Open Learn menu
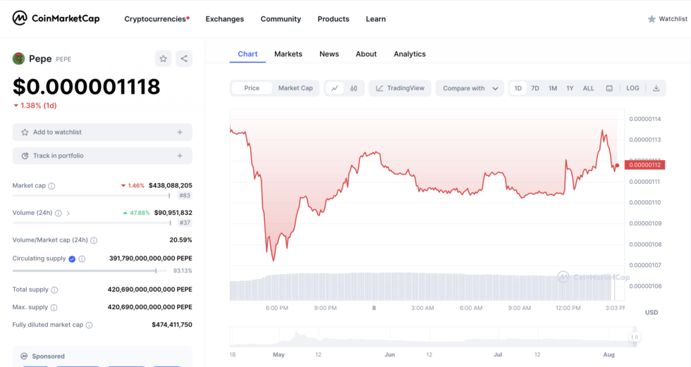Image resolution: width=691 pixels, height=367 pixels. (x=375, y=19)
